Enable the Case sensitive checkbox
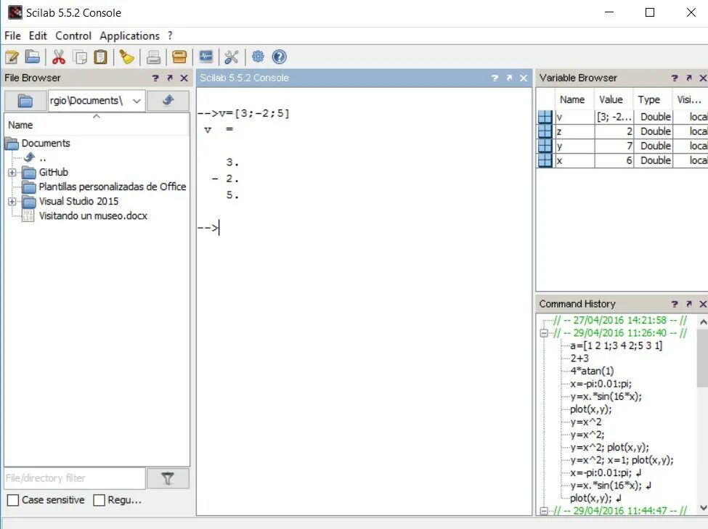The width and height of the screenshot is (708, 529). tap(13, 500)
